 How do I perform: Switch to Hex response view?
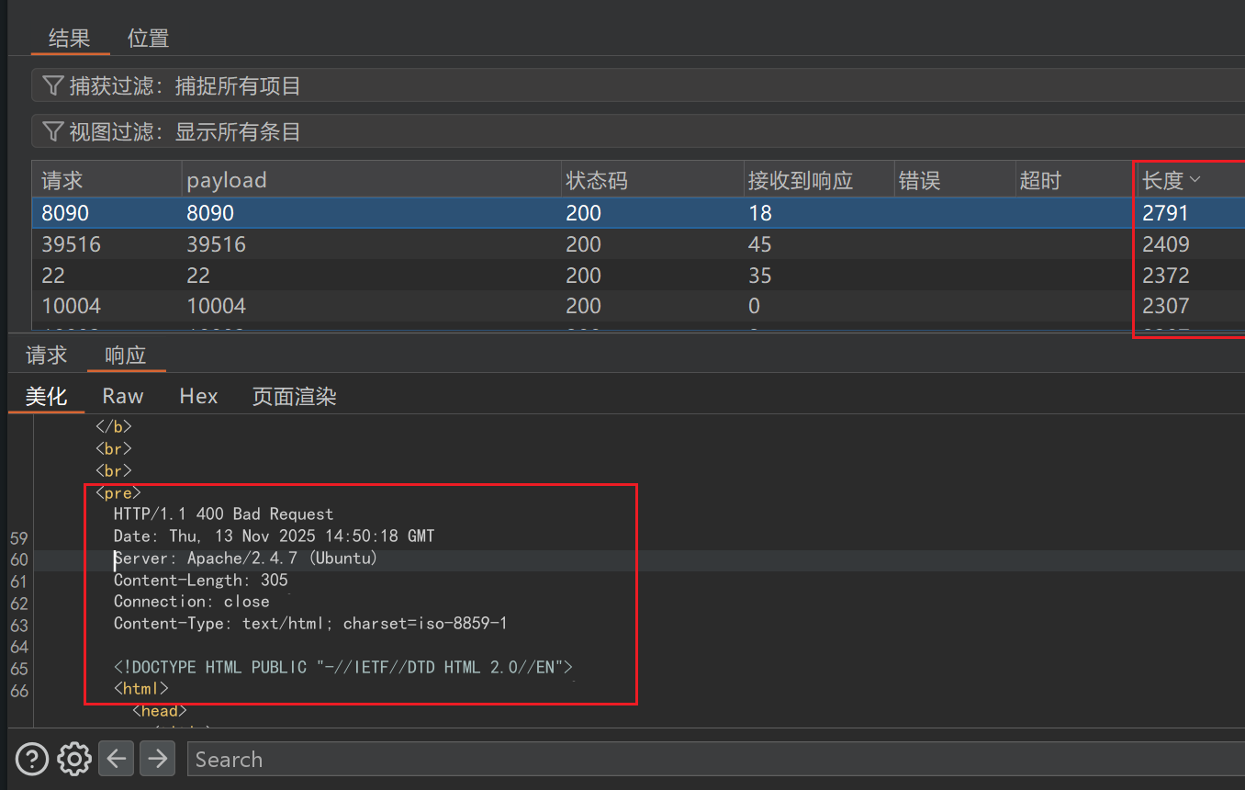[x=198, y=396]
